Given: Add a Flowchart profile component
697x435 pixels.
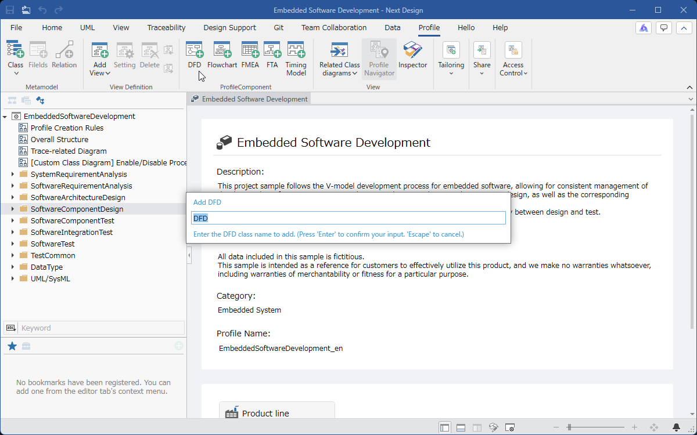Looking at the screenshot, I should (222, 55).
